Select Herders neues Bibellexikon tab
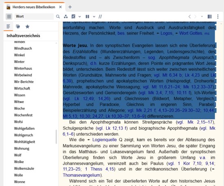224x186 pixels. pyautogui.click(x=34, y=7)
